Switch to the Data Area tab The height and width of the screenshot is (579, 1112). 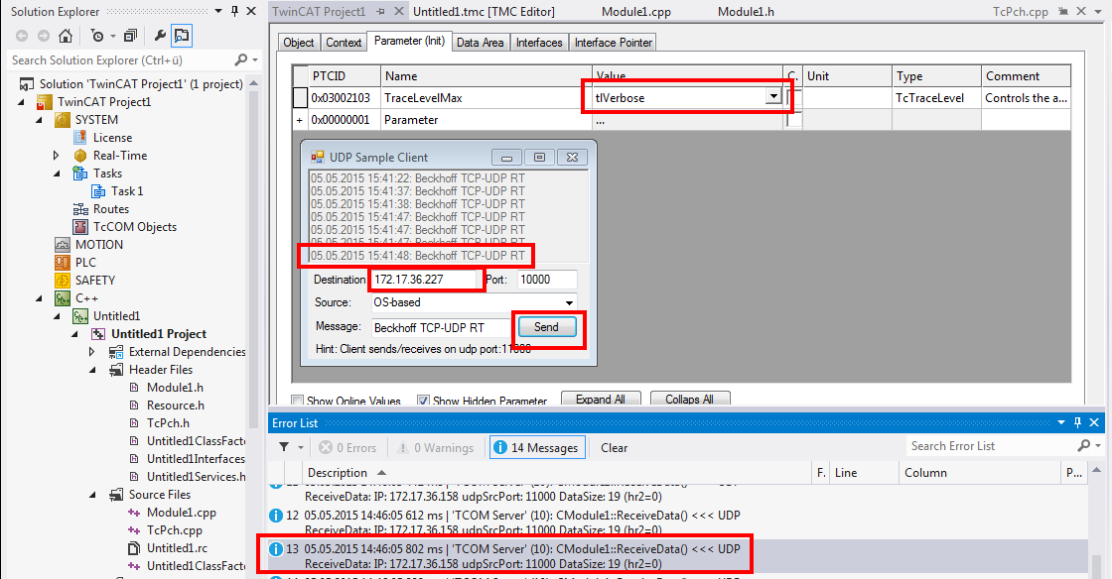click(x=481, y=43)
